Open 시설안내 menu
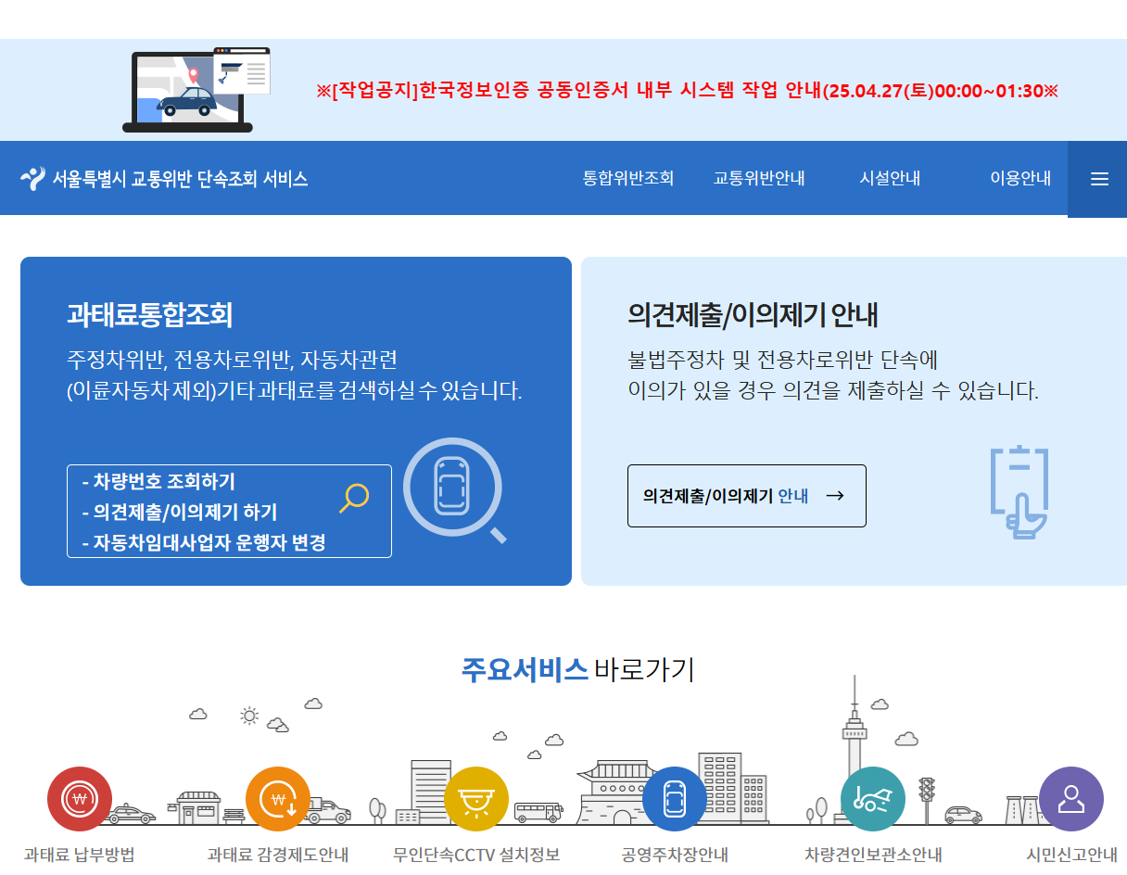 coord(890,179)
